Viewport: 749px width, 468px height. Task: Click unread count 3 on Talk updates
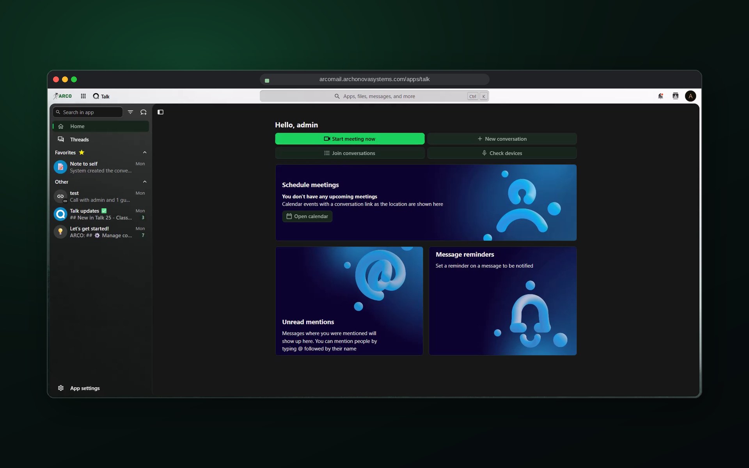pyautogui.click(x=143, y=218)
